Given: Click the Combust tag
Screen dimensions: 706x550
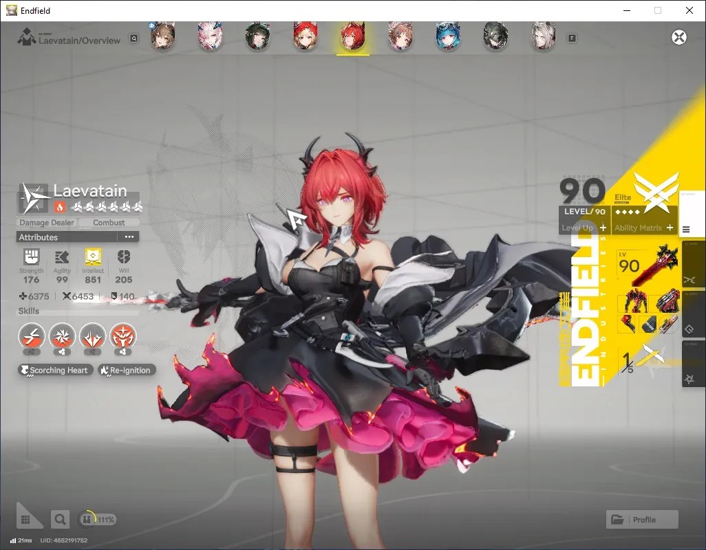Looking at the screenshot, I should [109, 223].
